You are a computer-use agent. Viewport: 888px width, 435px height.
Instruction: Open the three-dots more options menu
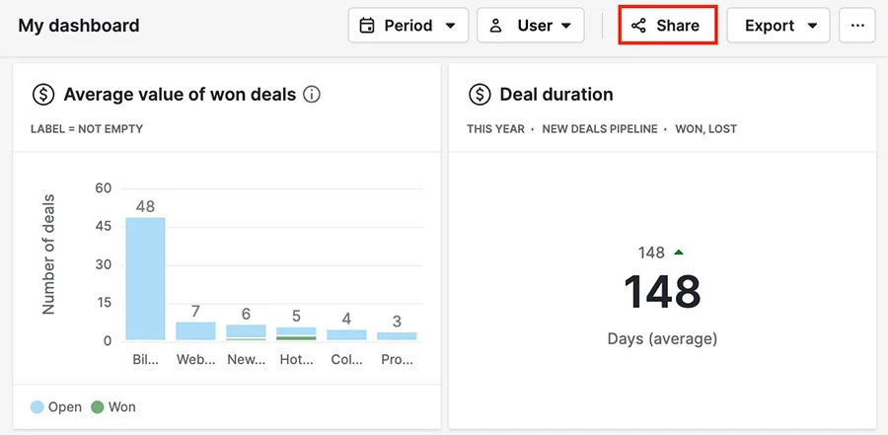pos(857,26)
